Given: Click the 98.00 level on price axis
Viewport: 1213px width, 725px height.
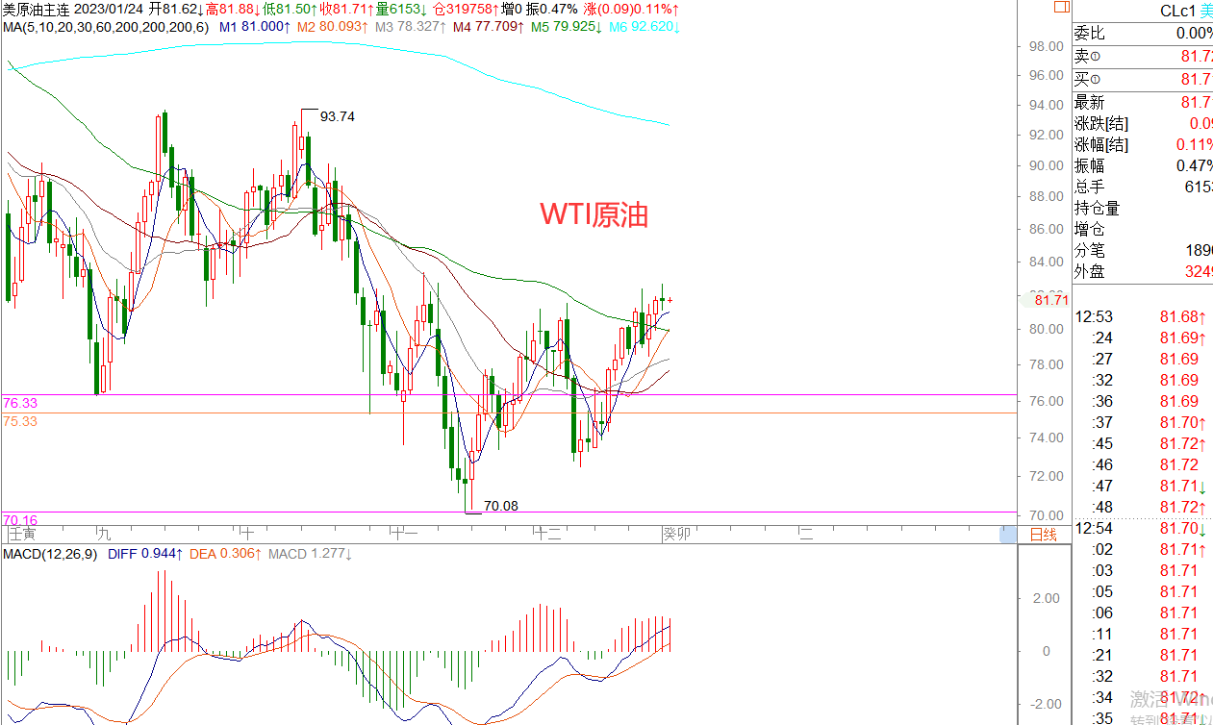Looking at the screenshot, I should pos(1045,46).
